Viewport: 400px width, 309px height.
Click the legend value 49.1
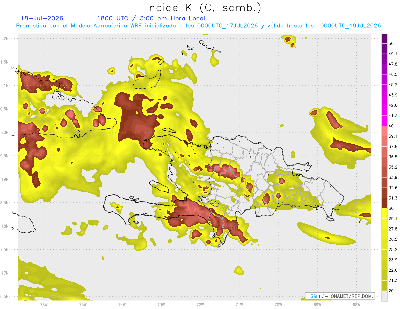click(393, 54)
